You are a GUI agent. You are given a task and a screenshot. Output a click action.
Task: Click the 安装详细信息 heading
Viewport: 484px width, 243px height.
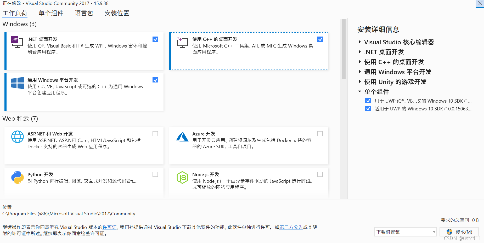378,29
